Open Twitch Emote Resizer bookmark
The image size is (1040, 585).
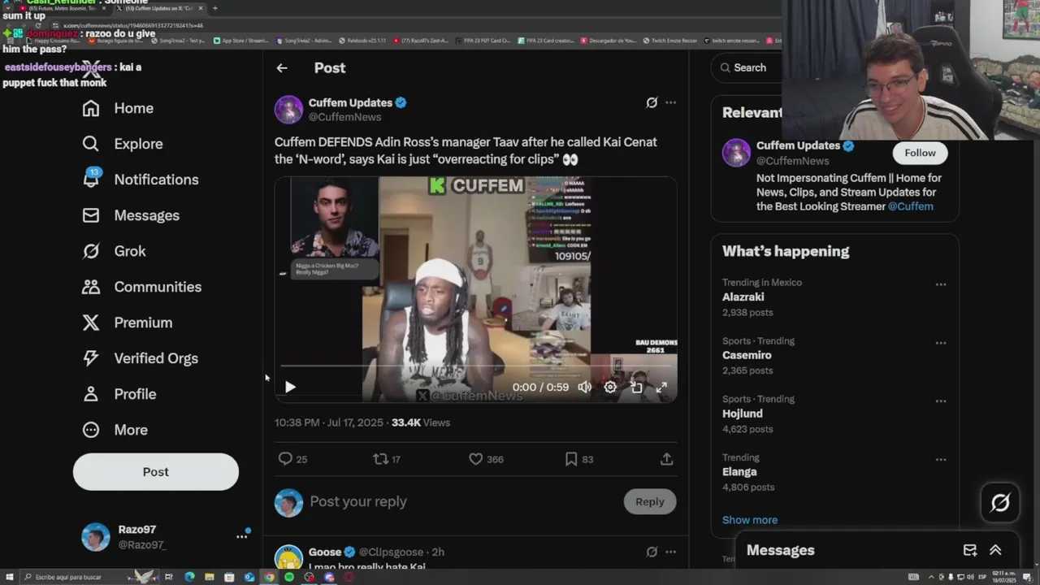coord(669,40)
